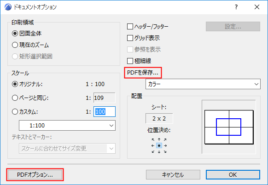Screen dimensions: 268x185
Task: Confirm with the OK button
Action: tap(233, 174)
